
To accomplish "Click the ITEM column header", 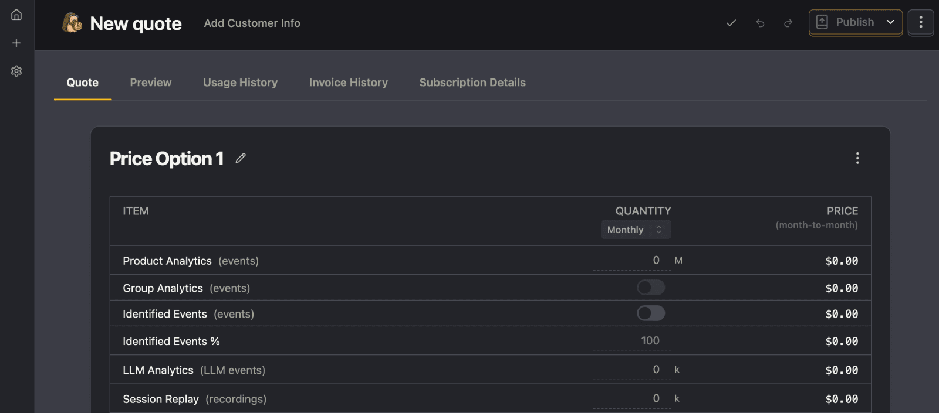I will tap(136, 211).
